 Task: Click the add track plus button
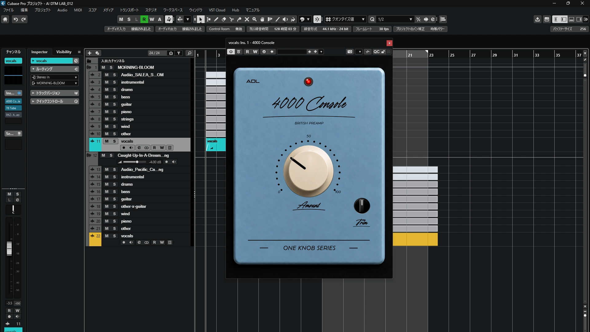pos(89,53)
